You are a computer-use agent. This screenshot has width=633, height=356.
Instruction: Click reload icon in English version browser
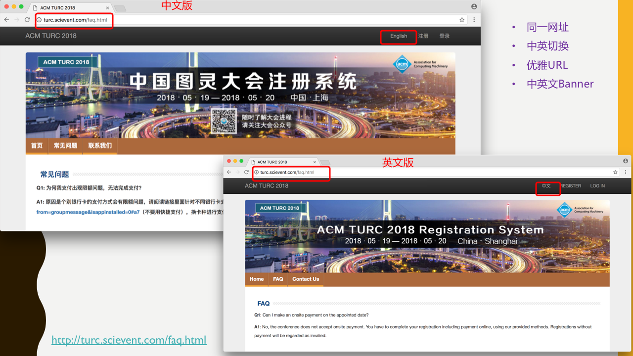pyautogui.click(x=246, y=172)
